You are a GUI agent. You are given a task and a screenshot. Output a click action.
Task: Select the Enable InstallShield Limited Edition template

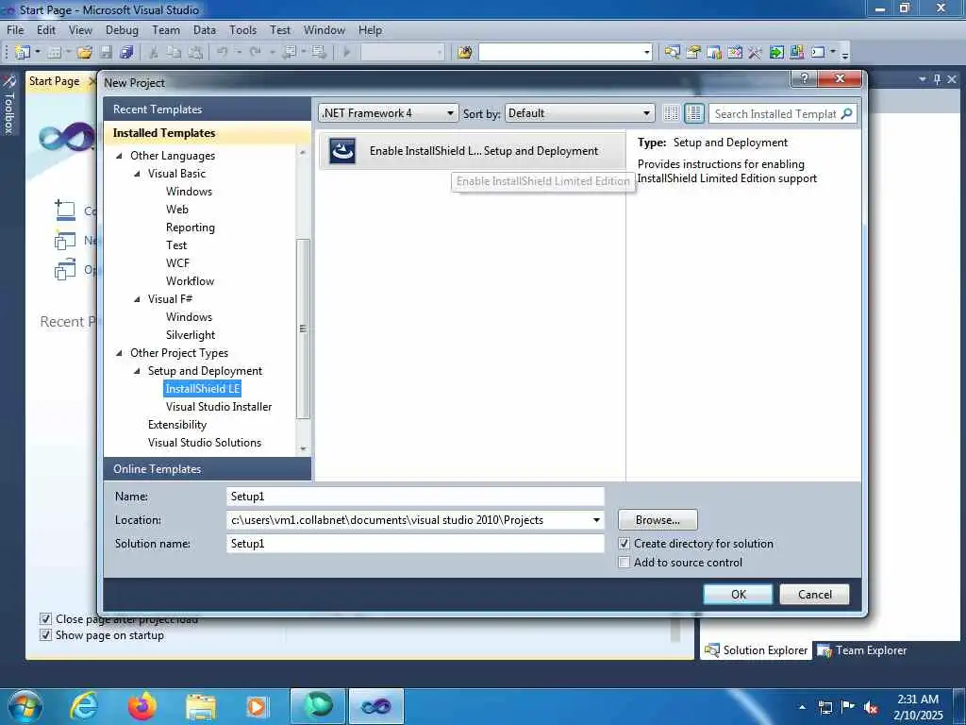point(472,151)
